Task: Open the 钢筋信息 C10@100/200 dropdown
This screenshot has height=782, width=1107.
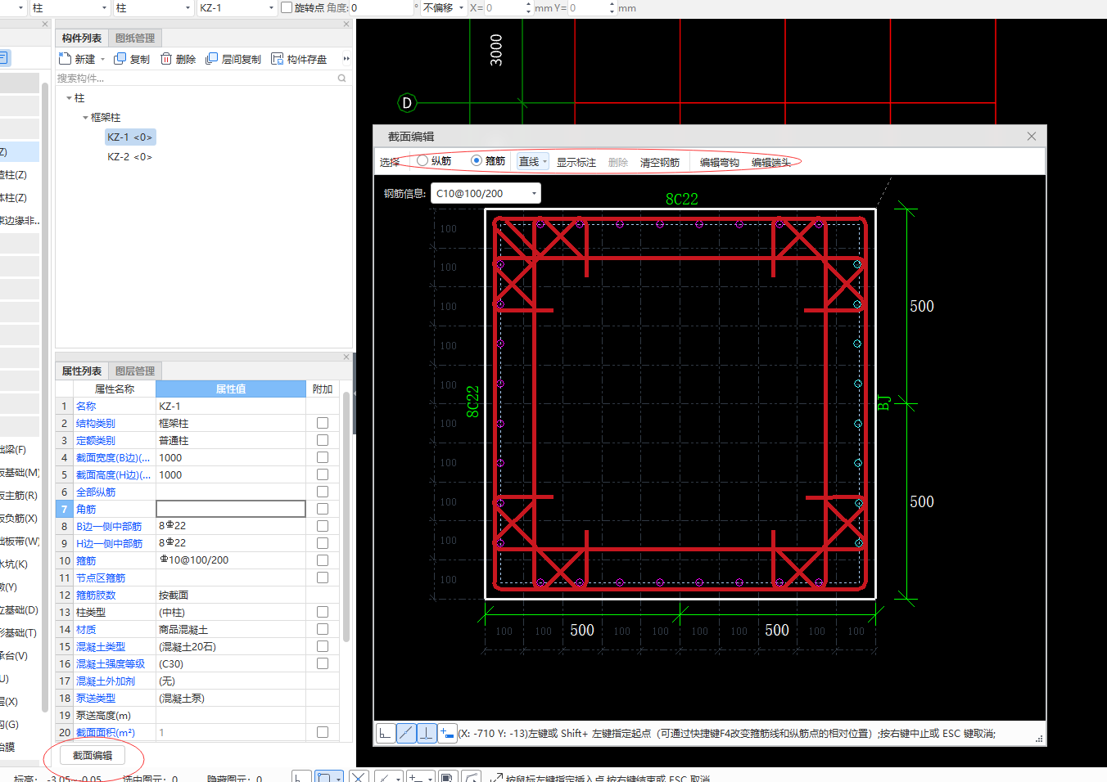Action: pyautogui.click(x=534, y=194)
